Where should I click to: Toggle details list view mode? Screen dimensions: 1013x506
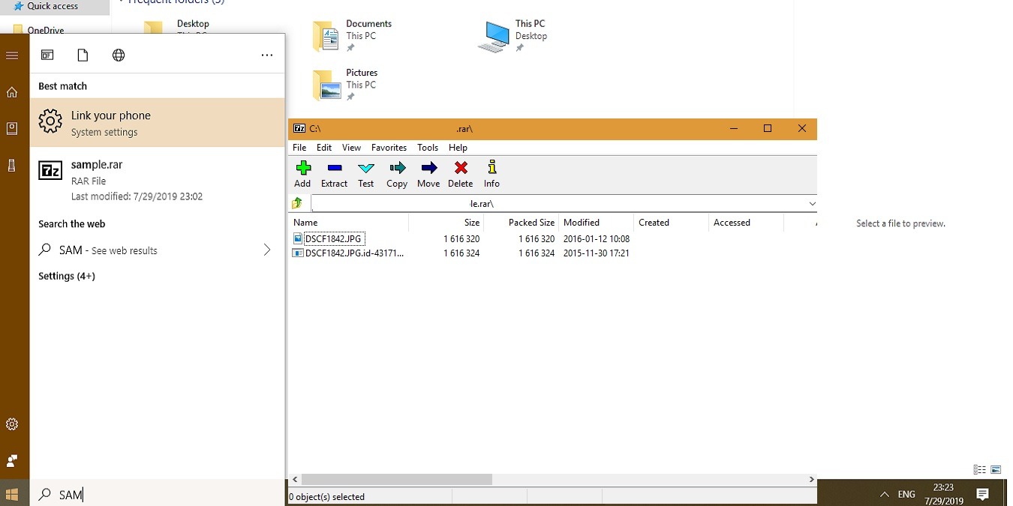(x=978, y=468)
